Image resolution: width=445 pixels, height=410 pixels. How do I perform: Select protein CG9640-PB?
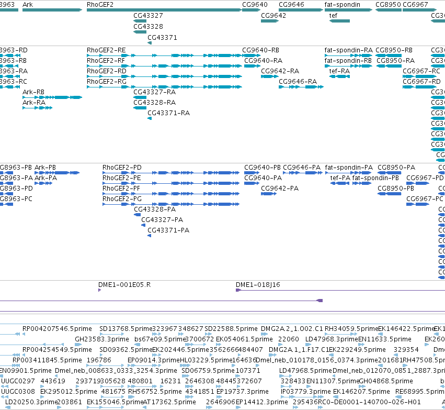click(263, 168)
